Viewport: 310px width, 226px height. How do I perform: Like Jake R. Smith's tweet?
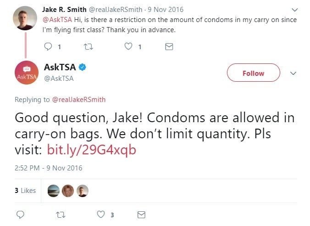coord(128,46)
